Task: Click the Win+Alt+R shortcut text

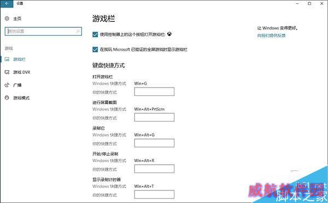Action: 144,160
